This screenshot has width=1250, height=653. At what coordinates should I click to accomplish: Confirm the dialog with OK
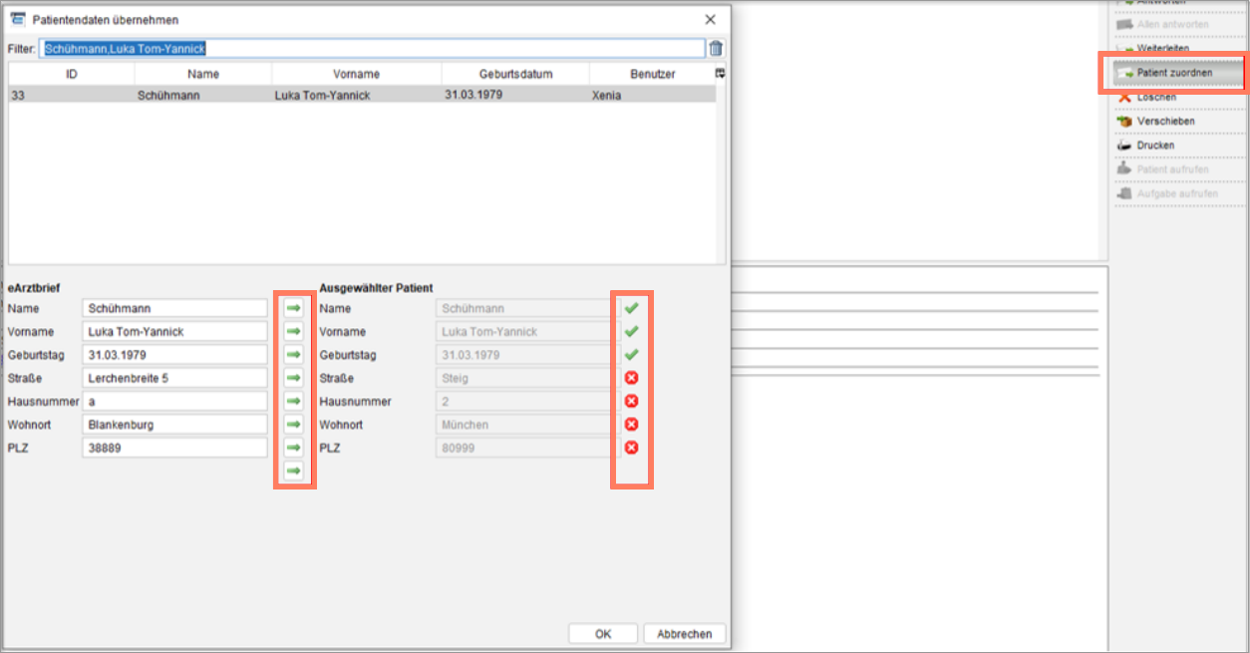coord(603,634)
